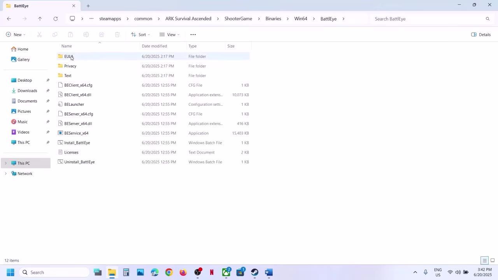Click the Rename toolbar icon
The width and height of the screenshot is (498, 280).
point(86,35)
